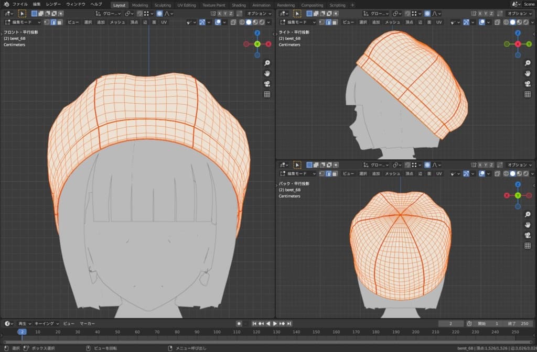Toggle camera view icon in front viewport
This screenshot has width=537, height=352.
(x=267, y=84)
